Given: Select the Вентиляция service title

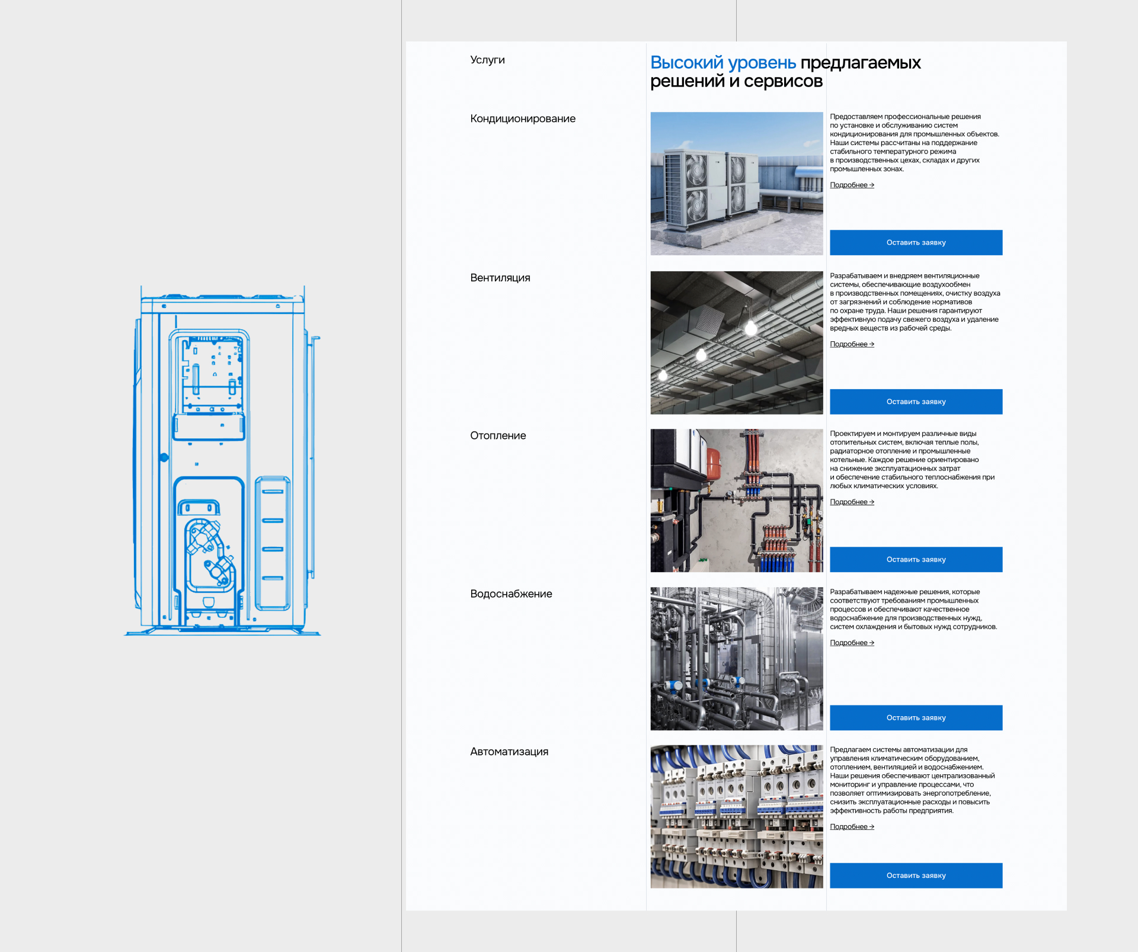Looking at the screenshot, I should (500, 278).
